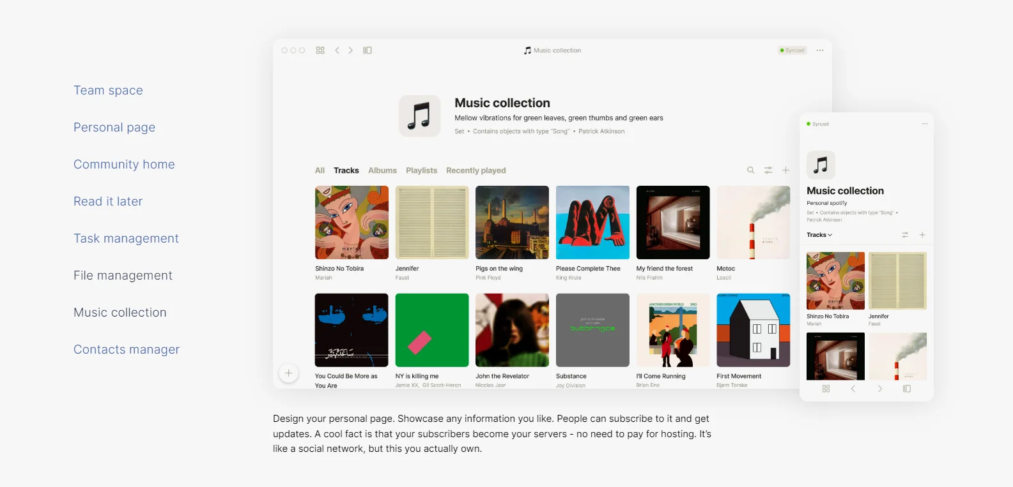Open the My friend the forest cover
Image resolution: width=1013 pixels, height=487 pixels.
point(673,222)
